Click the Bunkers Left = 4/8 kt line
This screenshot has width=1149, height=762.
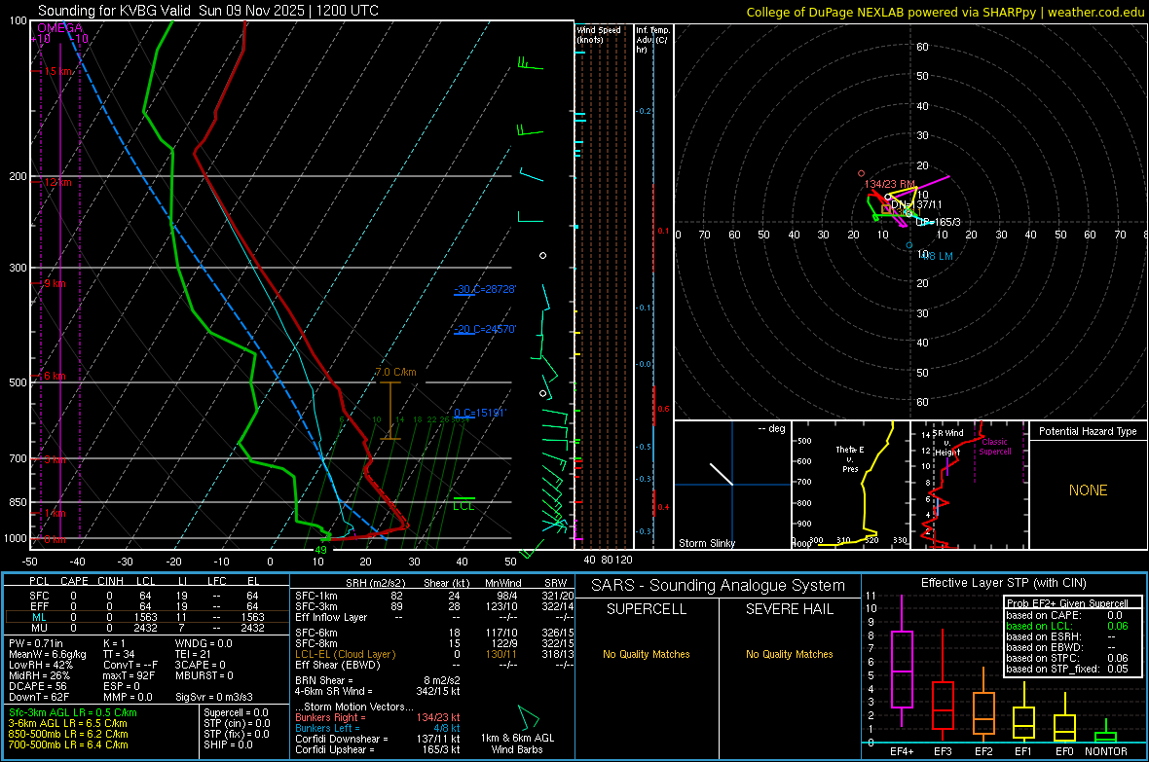pyautogui.click(x=378, y=728)
